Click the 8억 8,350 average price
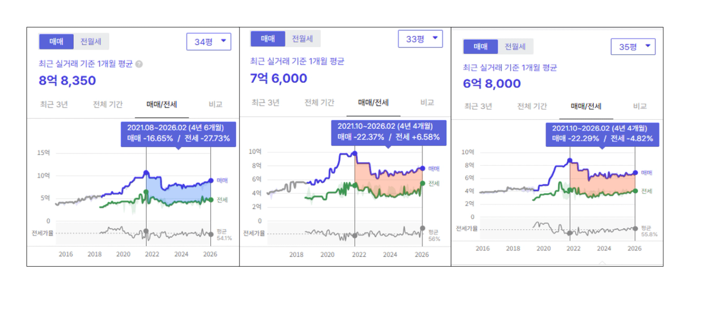Image resolution: width=712 pixels, height=311 pixels. (x=68, y=81)
